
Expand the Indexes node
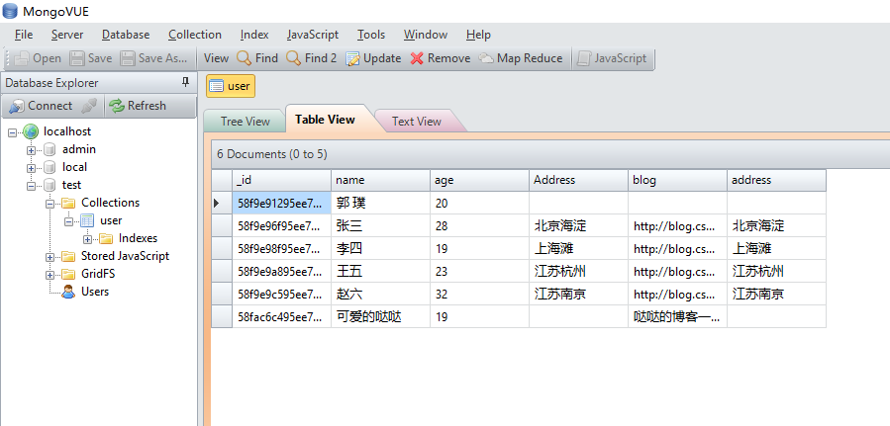[x=87, y=239]
